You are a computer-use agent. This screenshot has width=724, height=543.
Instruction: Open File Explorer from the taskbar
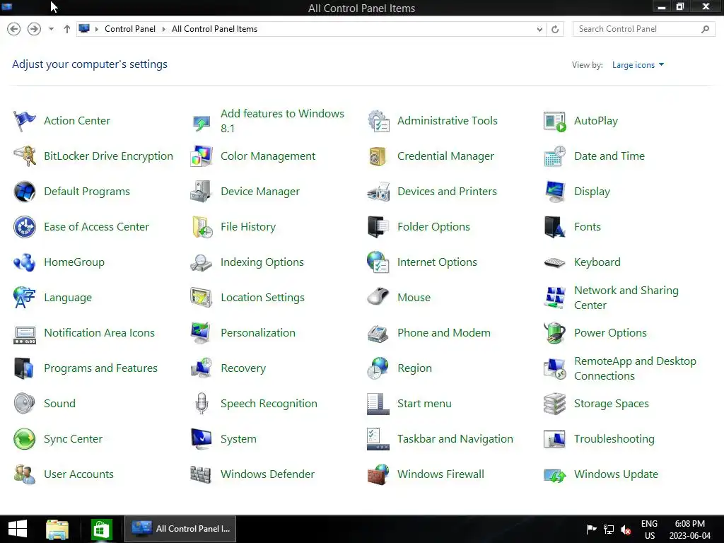[x=57, y=529]
